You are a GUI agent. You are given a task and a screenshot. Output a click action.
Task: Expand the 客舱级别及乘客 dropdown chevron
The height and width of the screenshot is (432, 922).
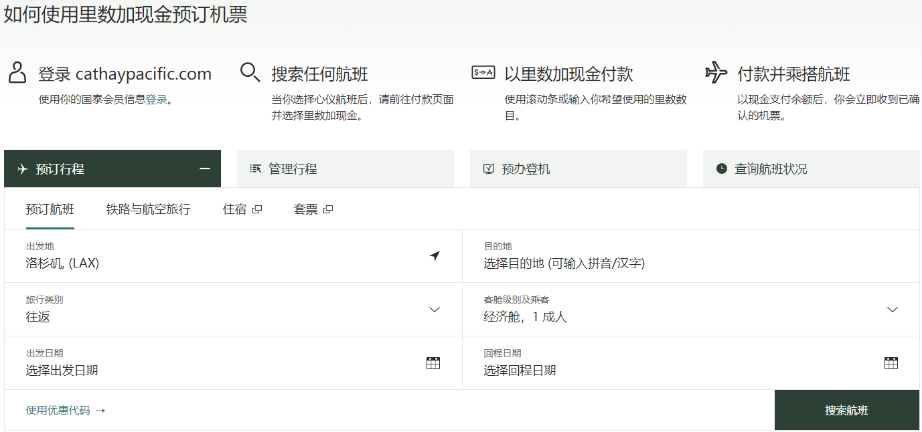[x=892, y=310]
